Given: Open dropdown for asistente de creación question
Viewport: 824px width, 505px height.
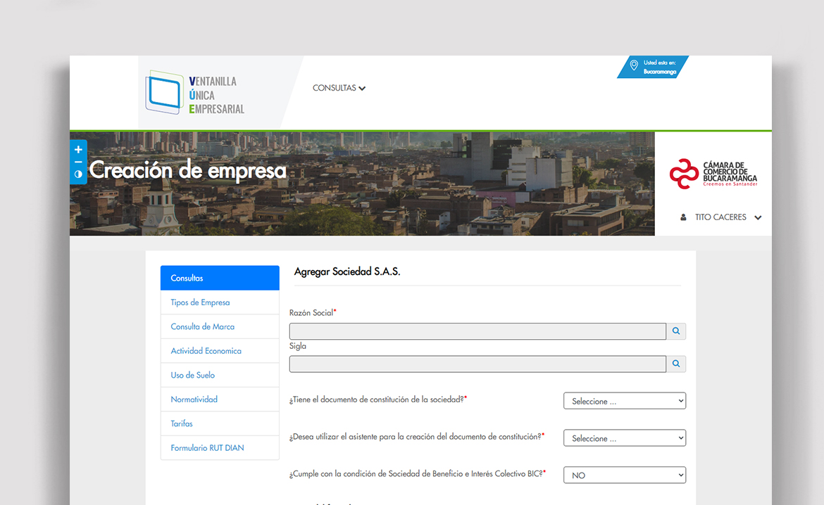Looking at the screenshot, I should click(x=624, y=437).
